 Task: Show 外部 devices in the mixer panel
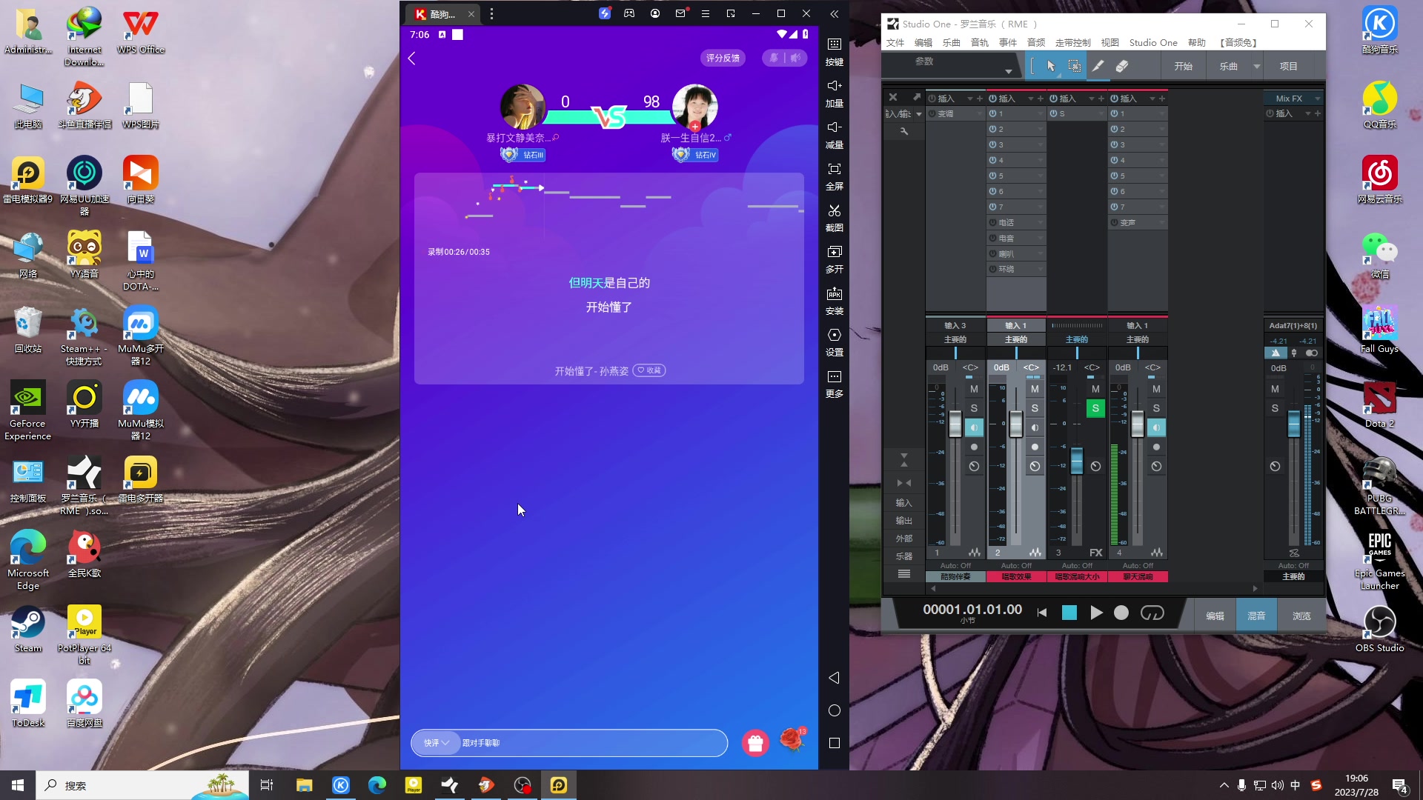click(x=903, y=539)
